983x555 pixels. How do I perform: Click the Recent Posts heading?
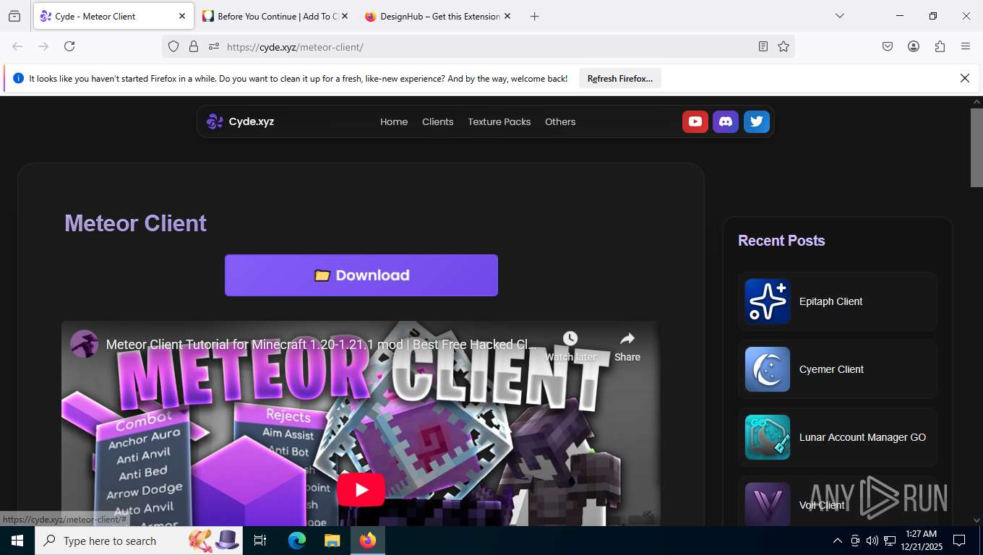(781, 241)
